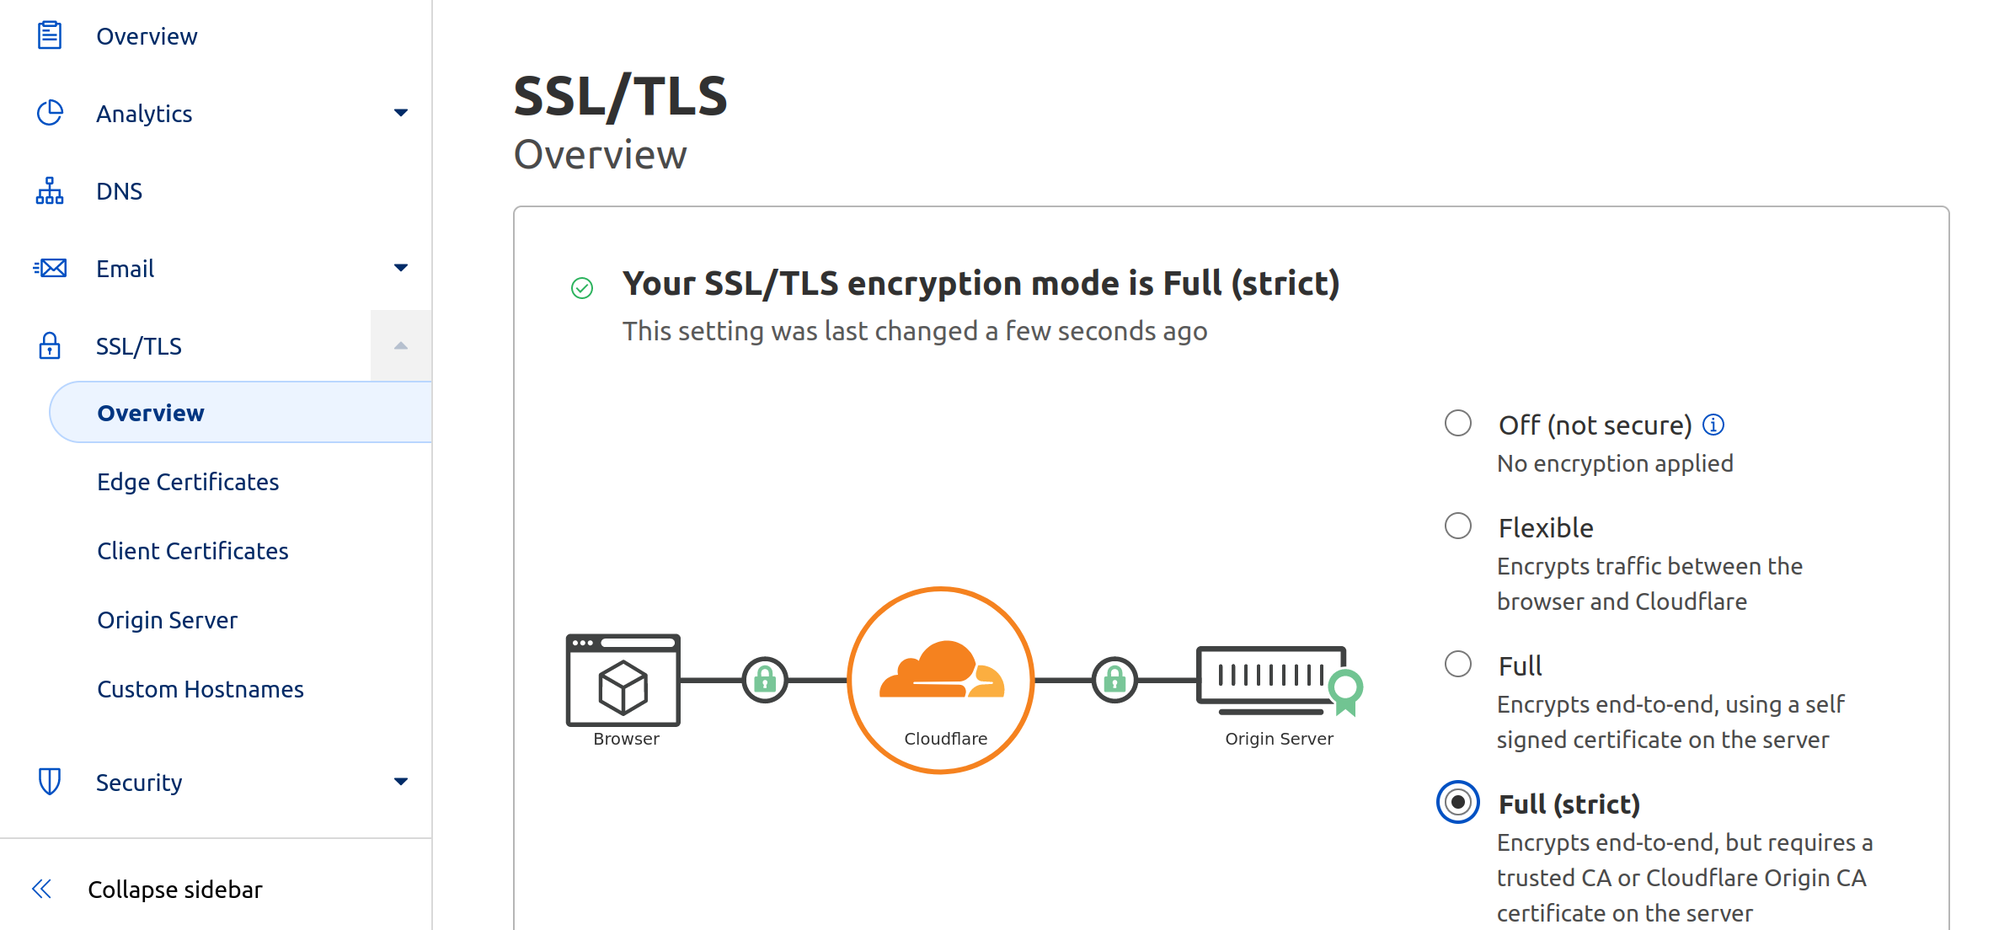Viewport: 2015px width, 930px height.
Task: Click the Security shield icon
Action: [49, 781]
